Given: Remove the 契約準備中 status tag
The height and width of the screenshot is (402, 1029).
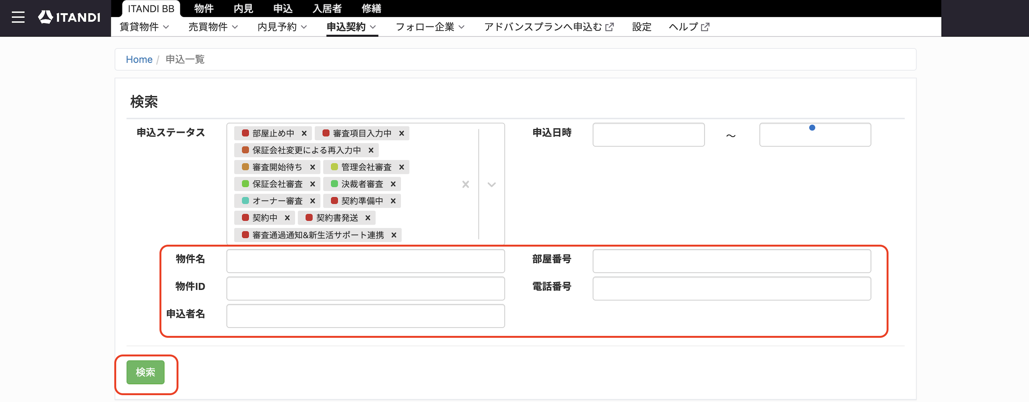Looking at the screenshot, I should point(393,201).
